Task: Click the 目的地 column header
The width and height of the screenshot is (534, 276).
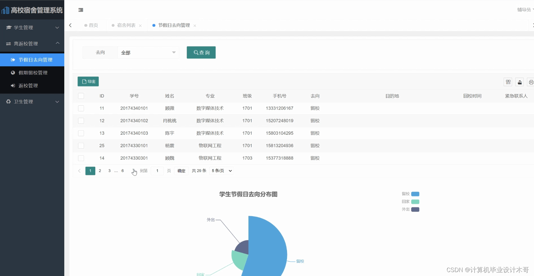Action: (x=392, y=96)
